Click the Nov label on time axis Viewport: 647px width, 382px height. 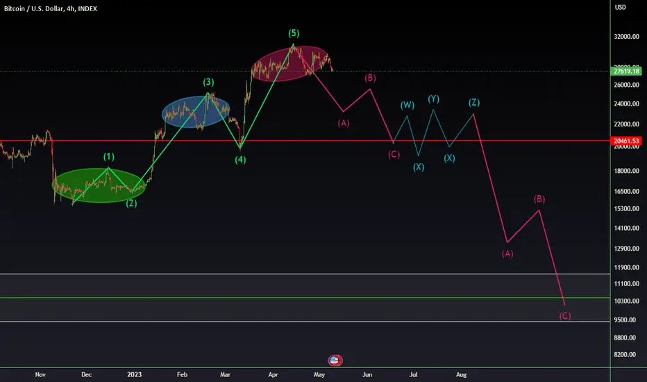[x=40, y=375]
